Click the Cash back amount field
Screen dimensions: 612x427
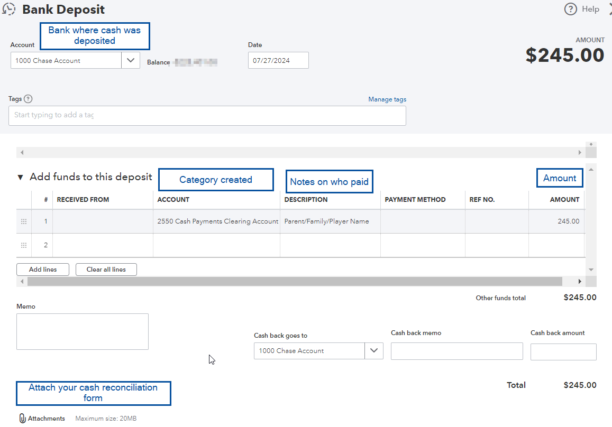[x=563, y=352]
